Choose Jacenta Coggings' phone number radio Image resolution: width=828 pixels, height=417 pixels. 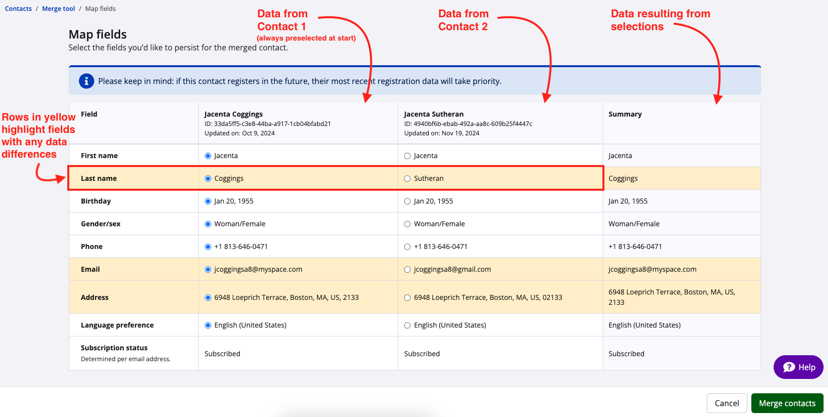208,247
